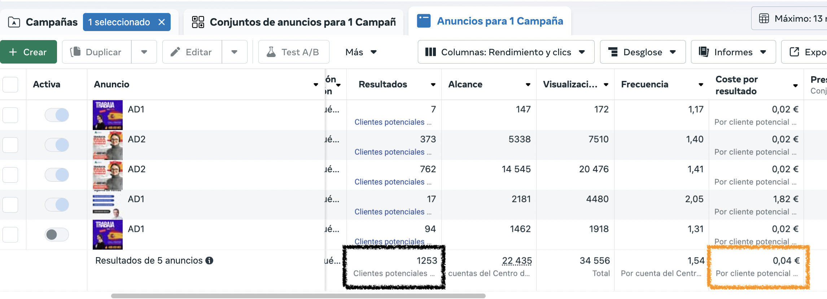Viewport: 827px width, 299px height.
Task: Click the Duplicar copy icon
Action: point(75,52)
